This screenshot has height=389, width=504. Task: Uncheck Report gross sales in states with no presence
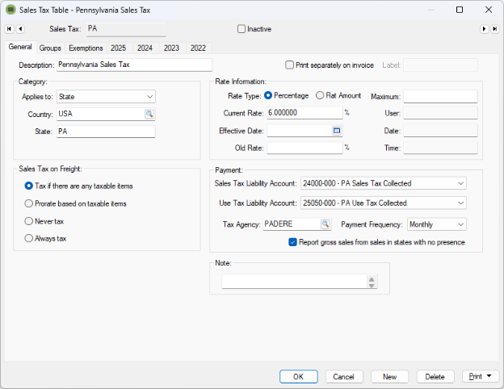pyautogui.click(x=293, y=242)
